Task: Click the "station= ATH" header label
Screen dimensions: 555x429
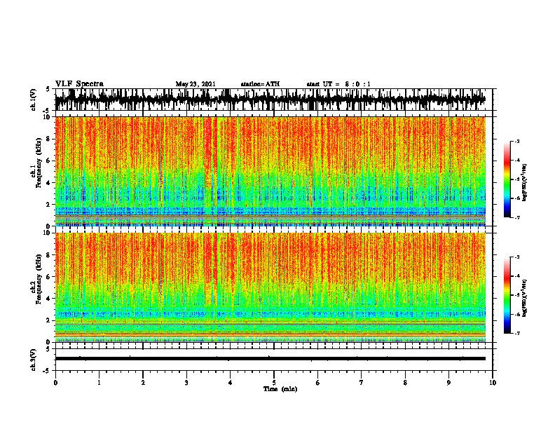Action: point(260,84)
